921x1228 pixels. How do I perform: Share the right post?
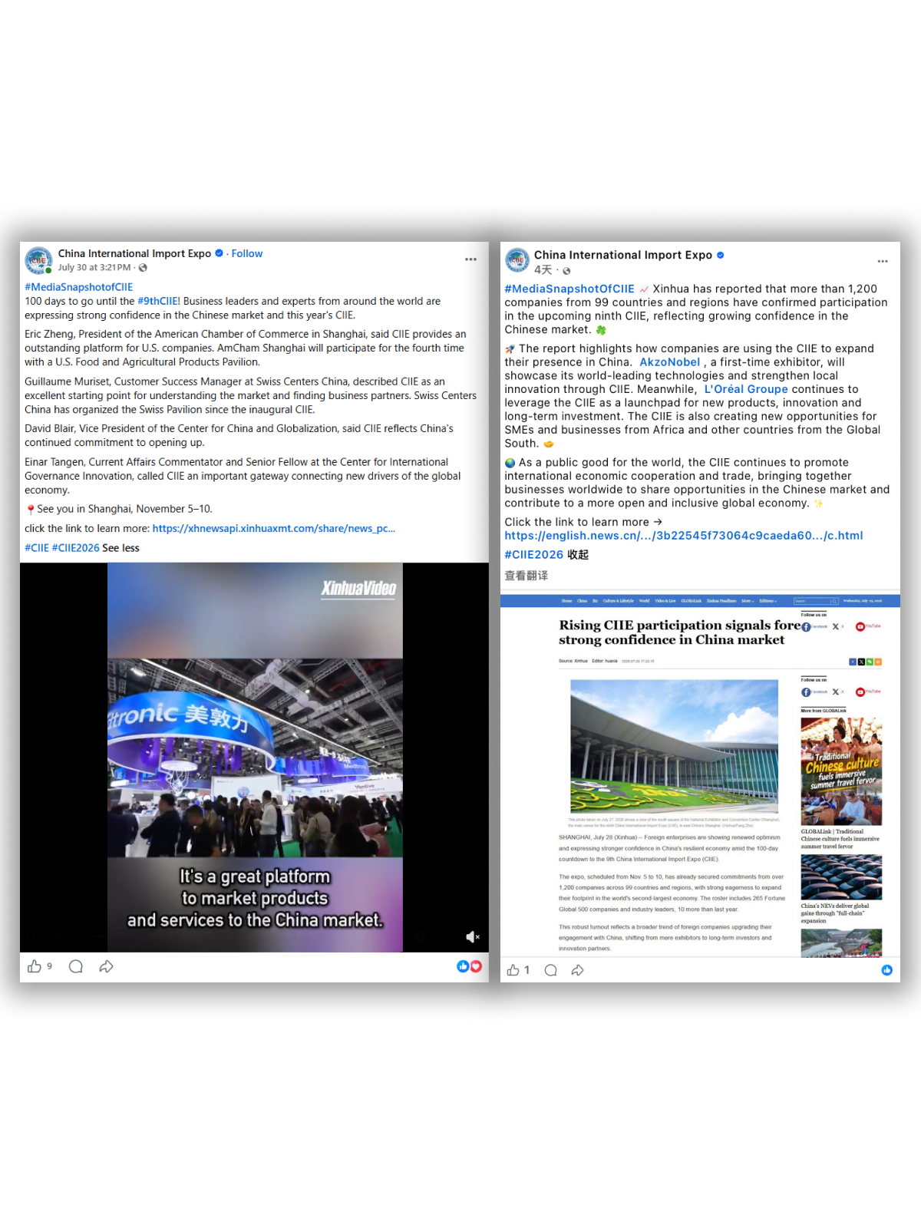coord(578,970)
